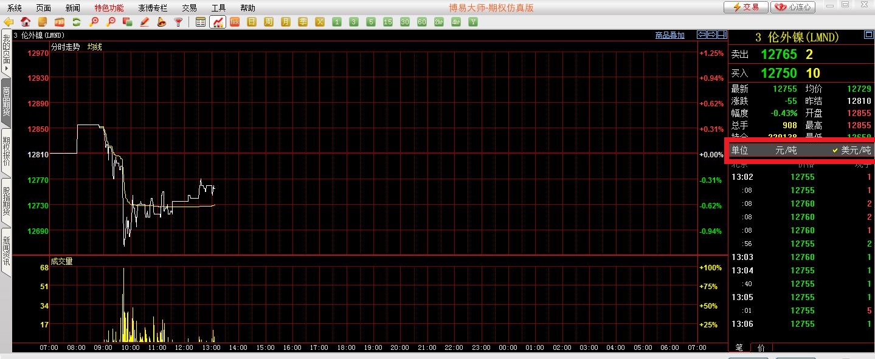The width and height of the screenshot is (875, 359).
Task: Switch unit to 元/吨
Action: [x=786, y=150]
